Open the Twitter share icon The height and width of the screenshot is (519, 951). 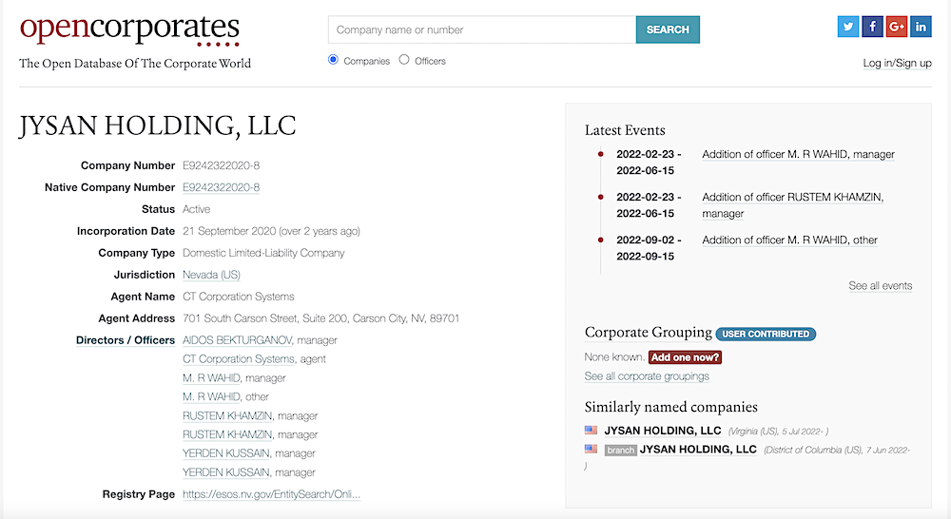point(848,27)
